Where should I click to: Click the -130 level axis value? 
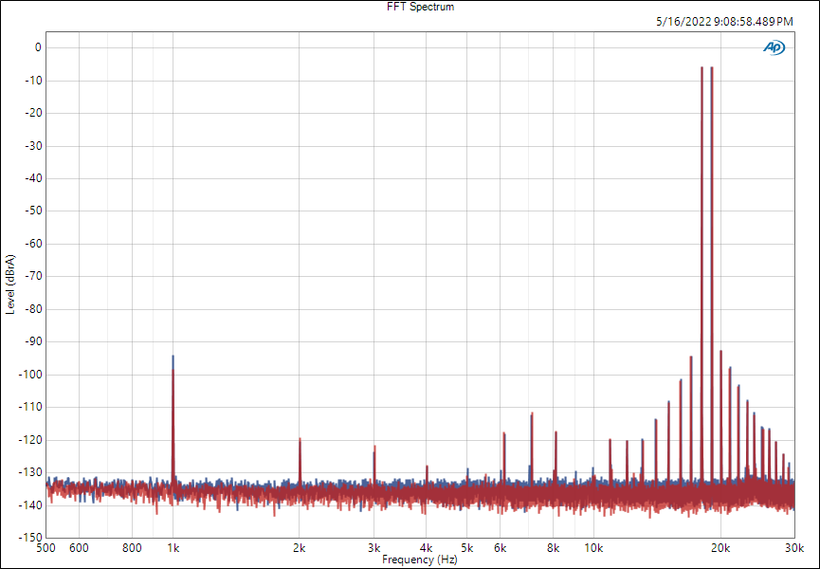[31, 473]
